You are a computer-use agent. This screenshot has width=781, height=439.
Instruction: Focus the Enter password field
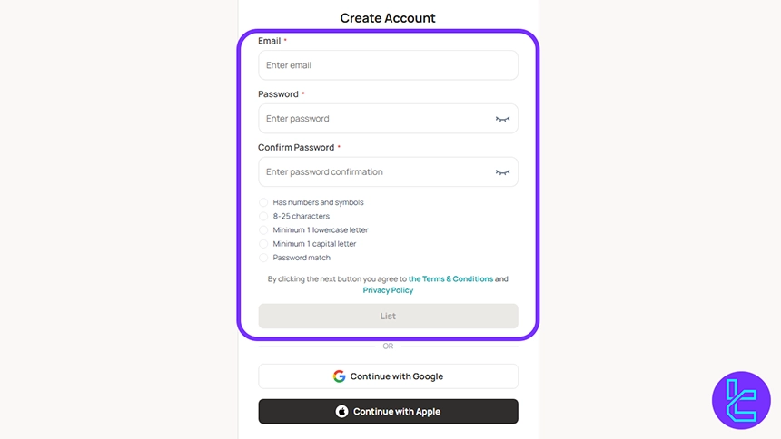pos(377,119)
